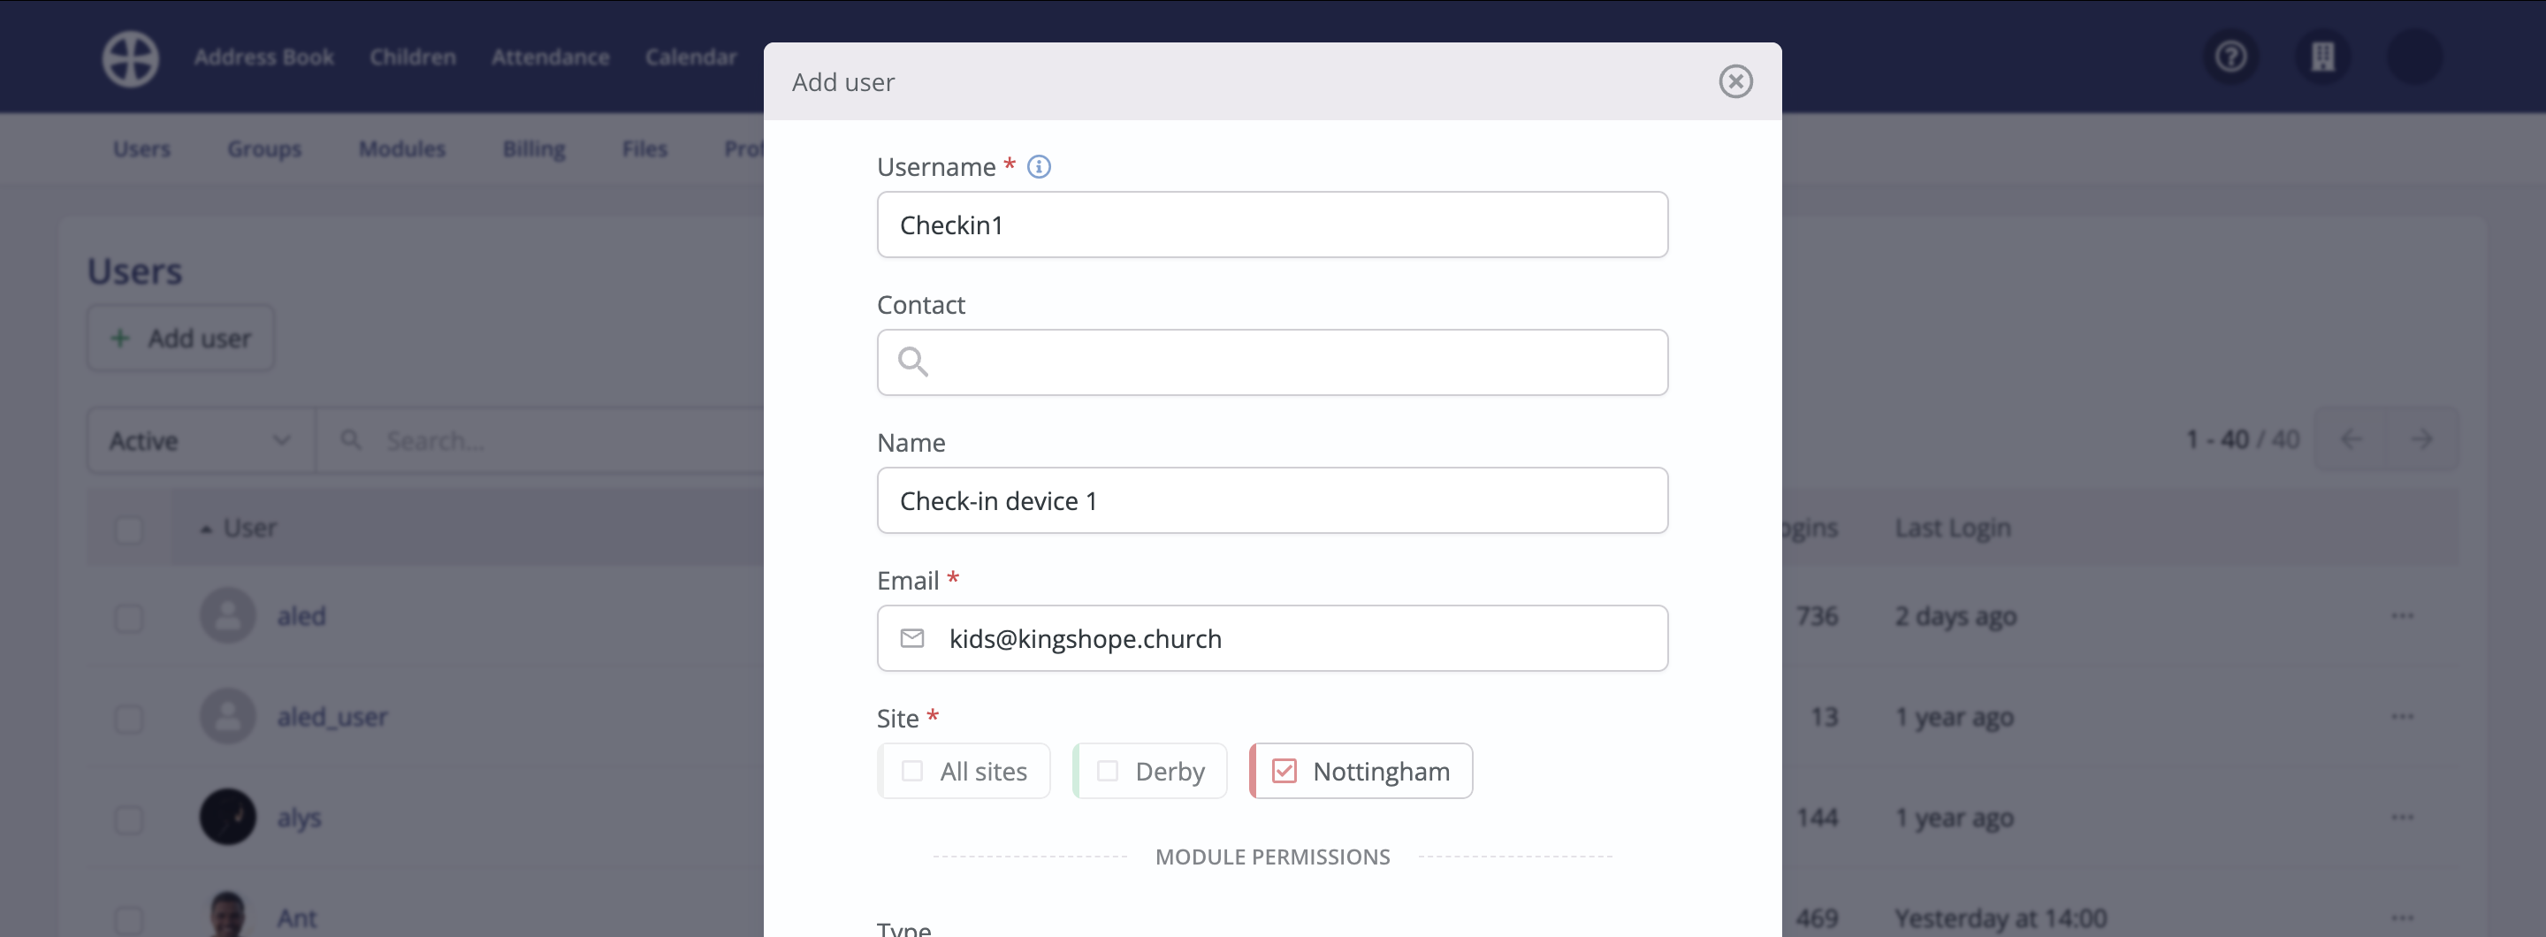Click the Username field containing Checkin1
Screen dimensions: 2546x937
coord(1272,225)
